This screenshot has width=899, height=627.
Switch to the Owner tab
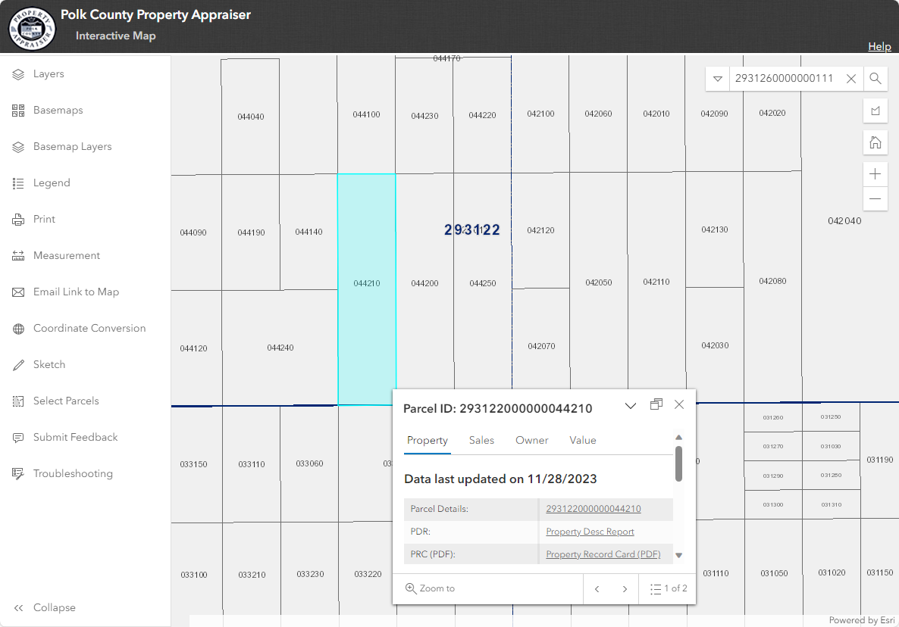531,440
